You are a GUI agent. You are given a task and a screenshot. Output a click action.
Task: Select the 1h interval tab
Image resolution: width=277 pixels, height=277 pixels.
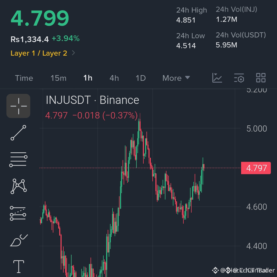pos(88,78)
